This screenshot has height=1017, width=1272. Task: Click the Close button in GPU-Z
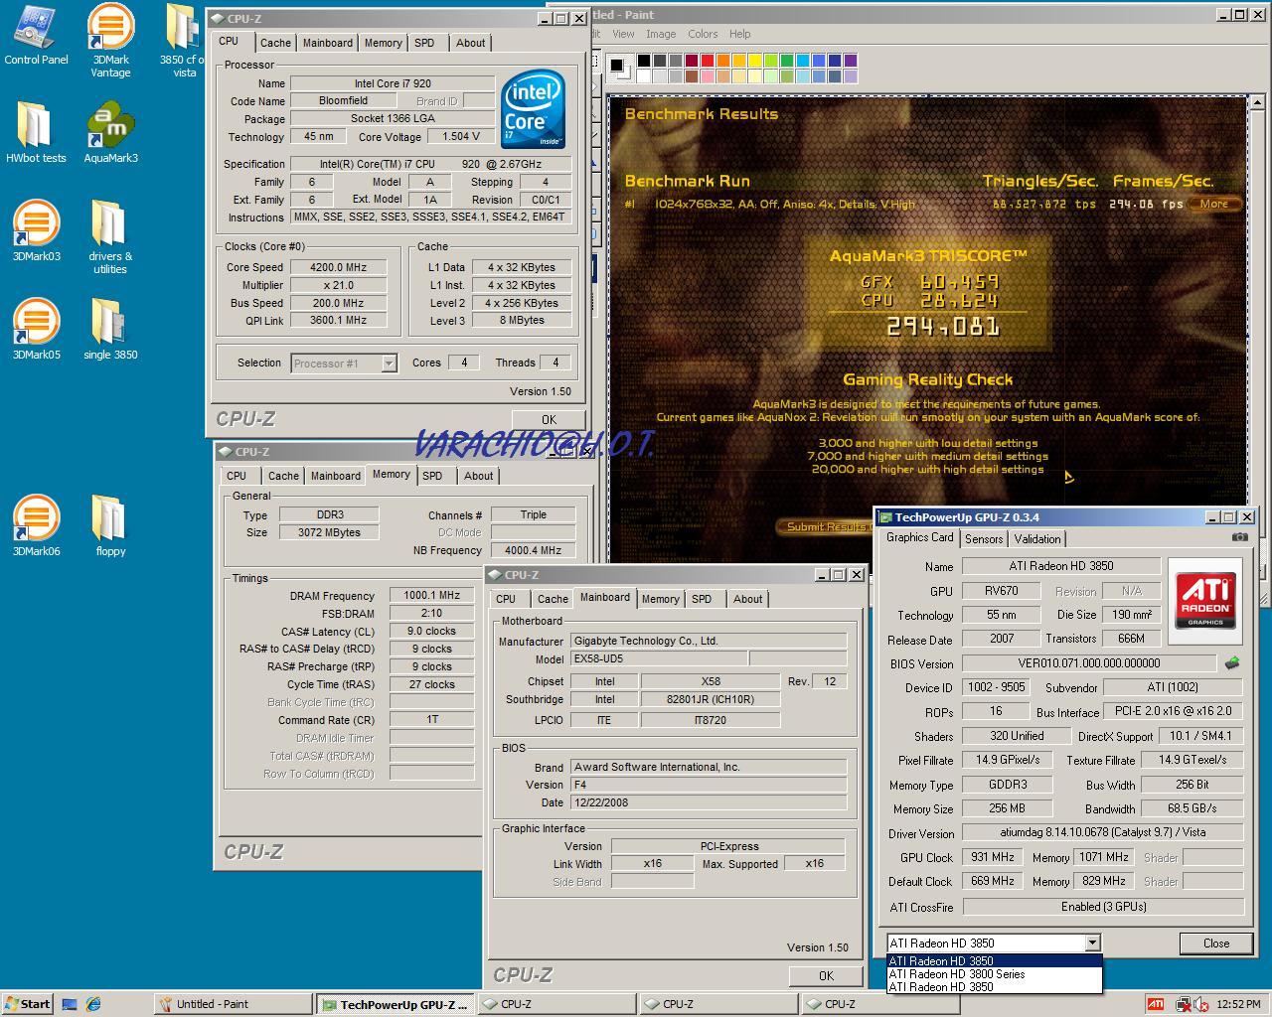(x=1215, y=944)
